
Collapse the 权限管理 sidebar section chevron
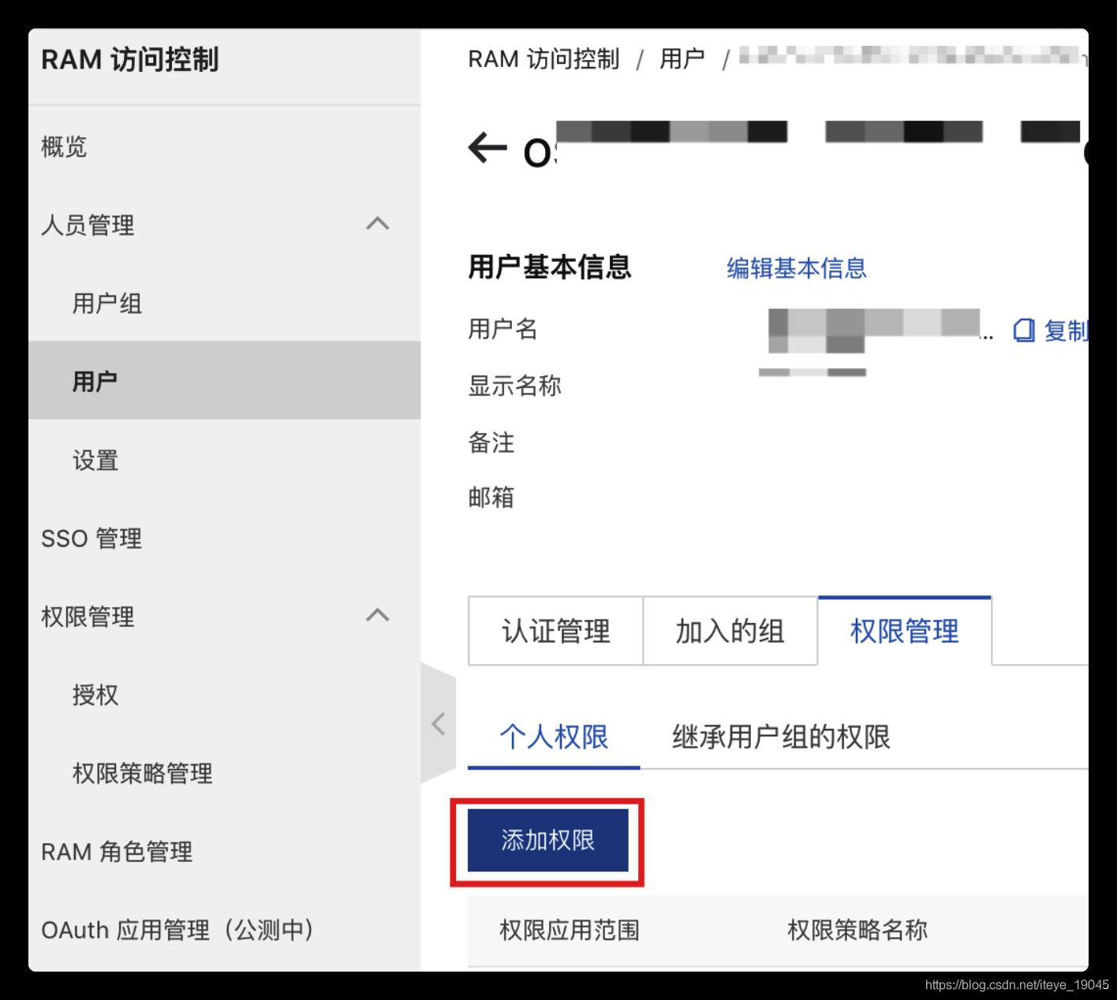(378, 615)
